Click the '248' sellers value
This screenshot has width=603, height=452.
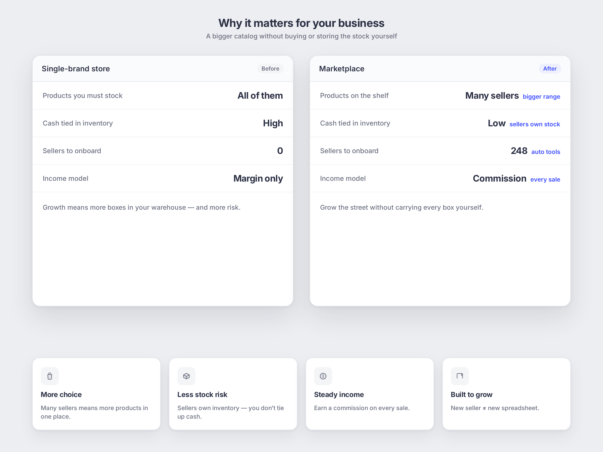(x=519, y=151)
